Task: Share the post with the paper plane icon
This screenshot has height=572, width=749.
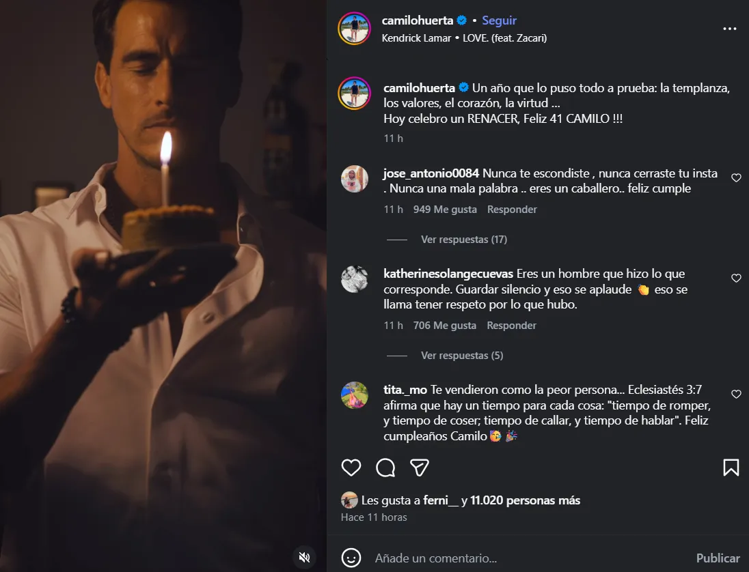Action: click(x=419, y=468)
